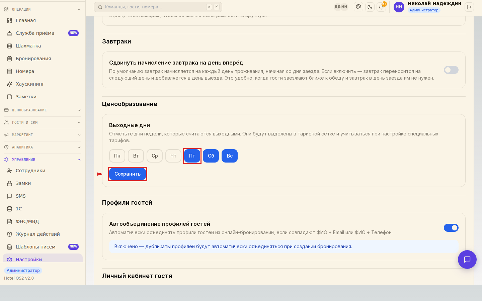Click the ДД user avatar in header
Image resolution: width=482 pixels, height=301 pixels.
pos(337,7)
